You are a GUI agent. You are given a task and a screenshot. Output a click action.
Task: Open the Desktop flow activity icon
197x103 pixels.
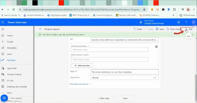point(3,86)
